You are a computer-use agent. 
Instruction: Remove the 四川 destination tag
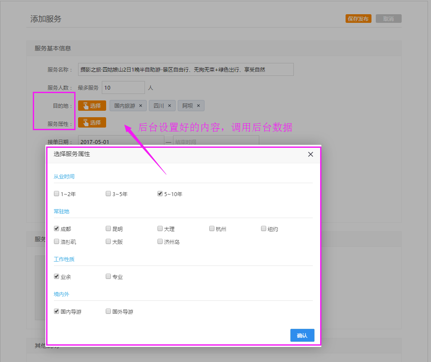pos(170,106)
